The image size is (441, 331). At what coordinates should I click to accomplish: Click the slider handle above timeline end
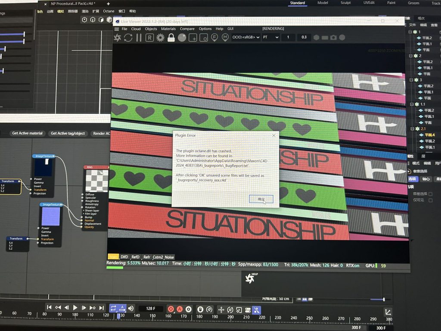[x=384, y=299]
